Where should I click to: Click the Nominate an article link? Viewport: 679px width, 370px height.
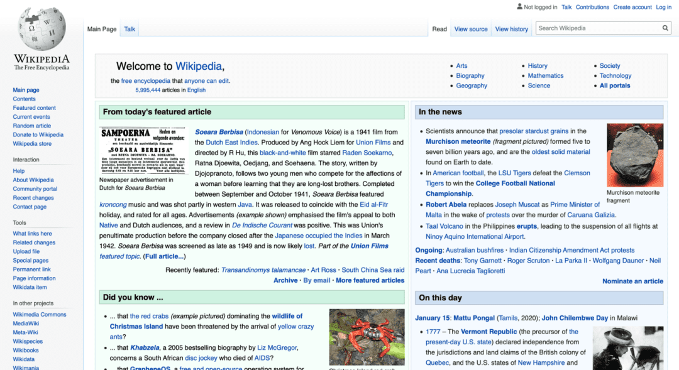point(632,281)
